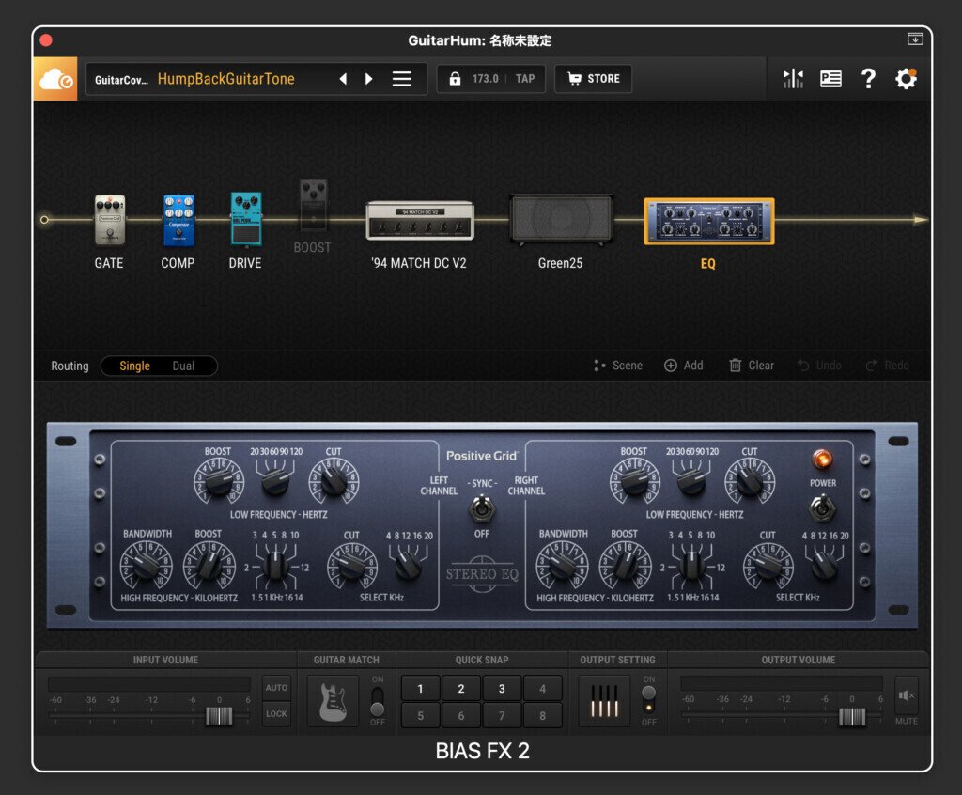
Task: Click the download icon in title bar
Action: coord(915,39)
